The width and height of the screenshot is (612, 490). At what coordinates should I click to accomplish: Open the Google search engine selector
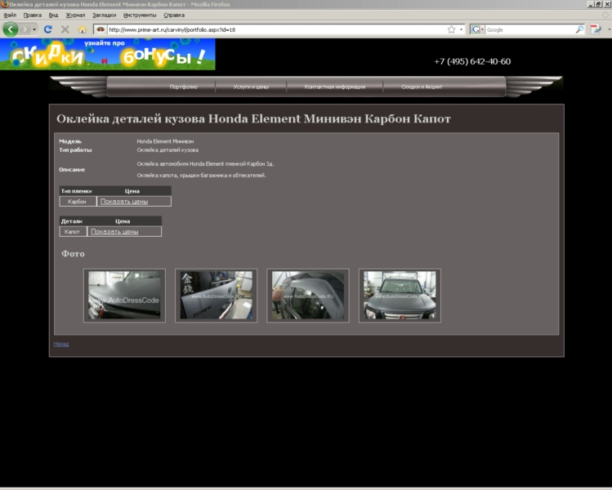(477, 29)
